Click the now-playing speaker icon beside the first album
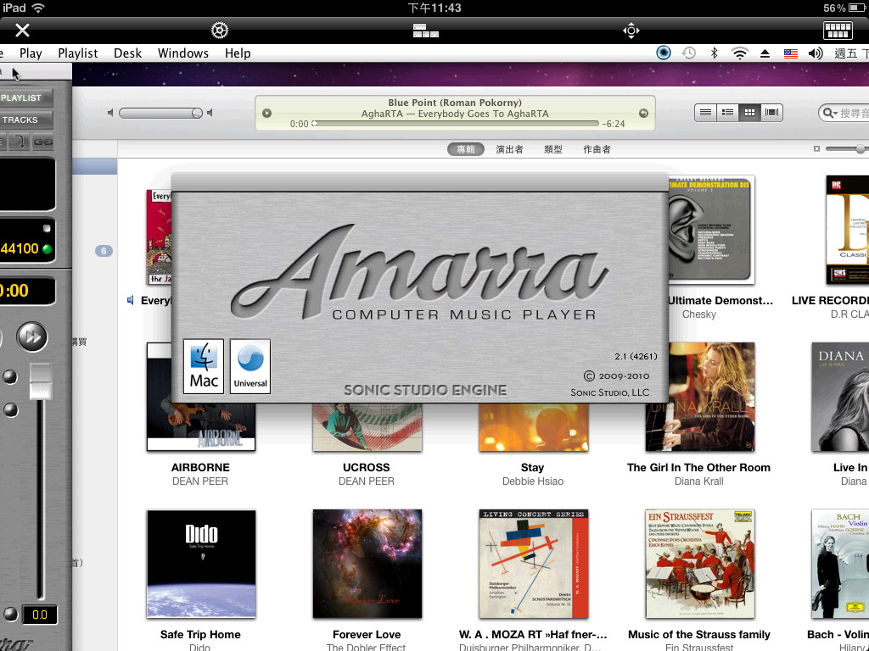The height and width of the screenshot is (651, 869). [130, 300]
